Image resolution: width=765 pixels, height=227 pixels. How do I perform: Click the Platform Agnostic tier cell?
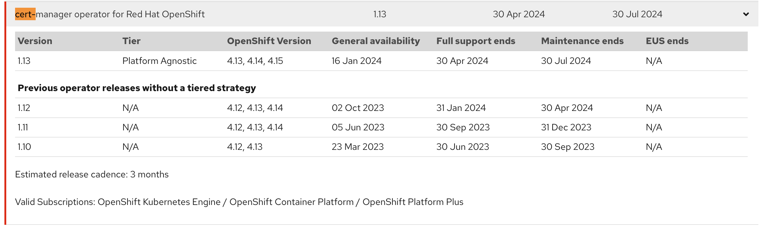(159, 61)
